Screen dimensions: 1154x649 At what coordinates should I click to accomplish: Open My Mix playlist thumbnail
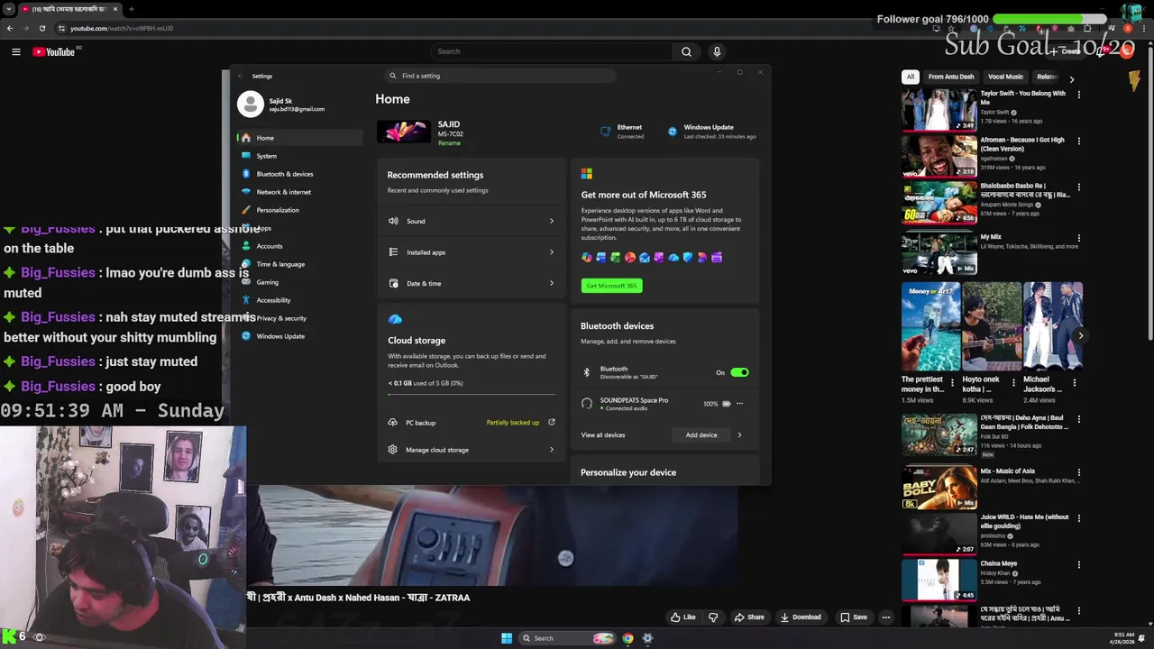[x=939, y=253]
